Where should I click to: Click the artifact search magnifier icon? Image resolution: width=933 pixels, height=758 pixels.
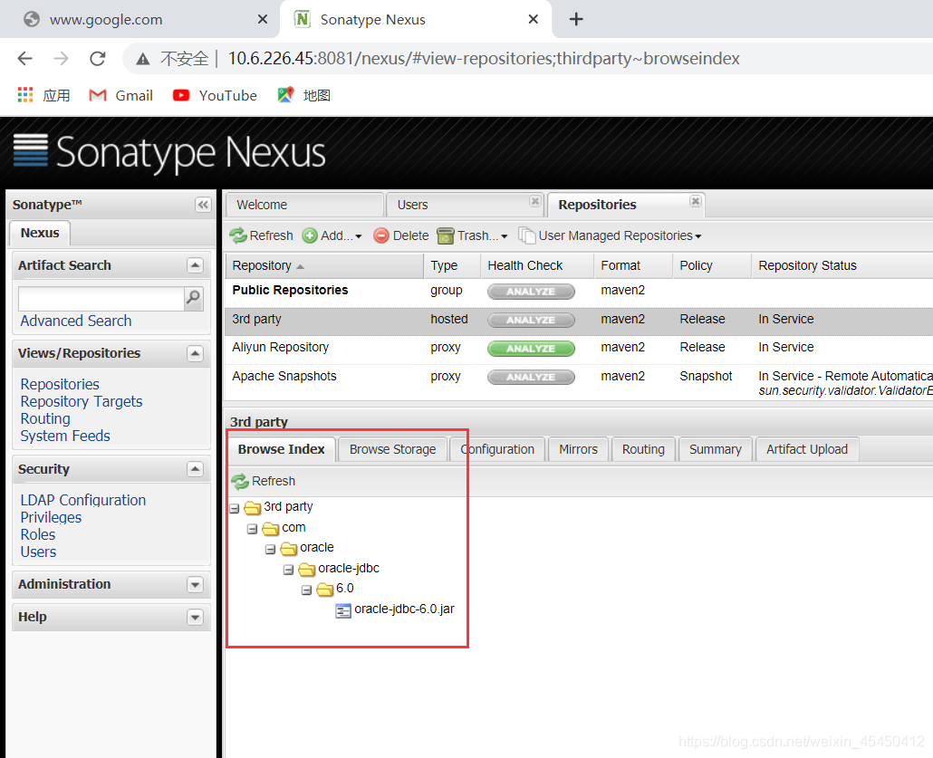193,297
